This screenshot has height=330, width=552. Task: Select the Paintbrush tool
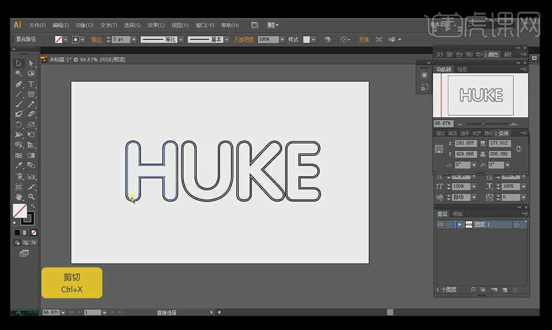click(x=18, y=104)
